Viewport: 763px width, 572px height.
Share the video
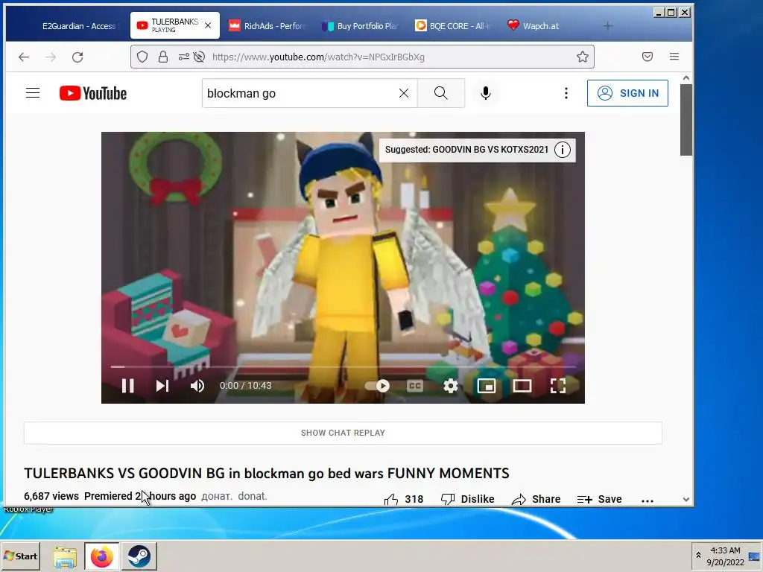[x=536, y=499]
